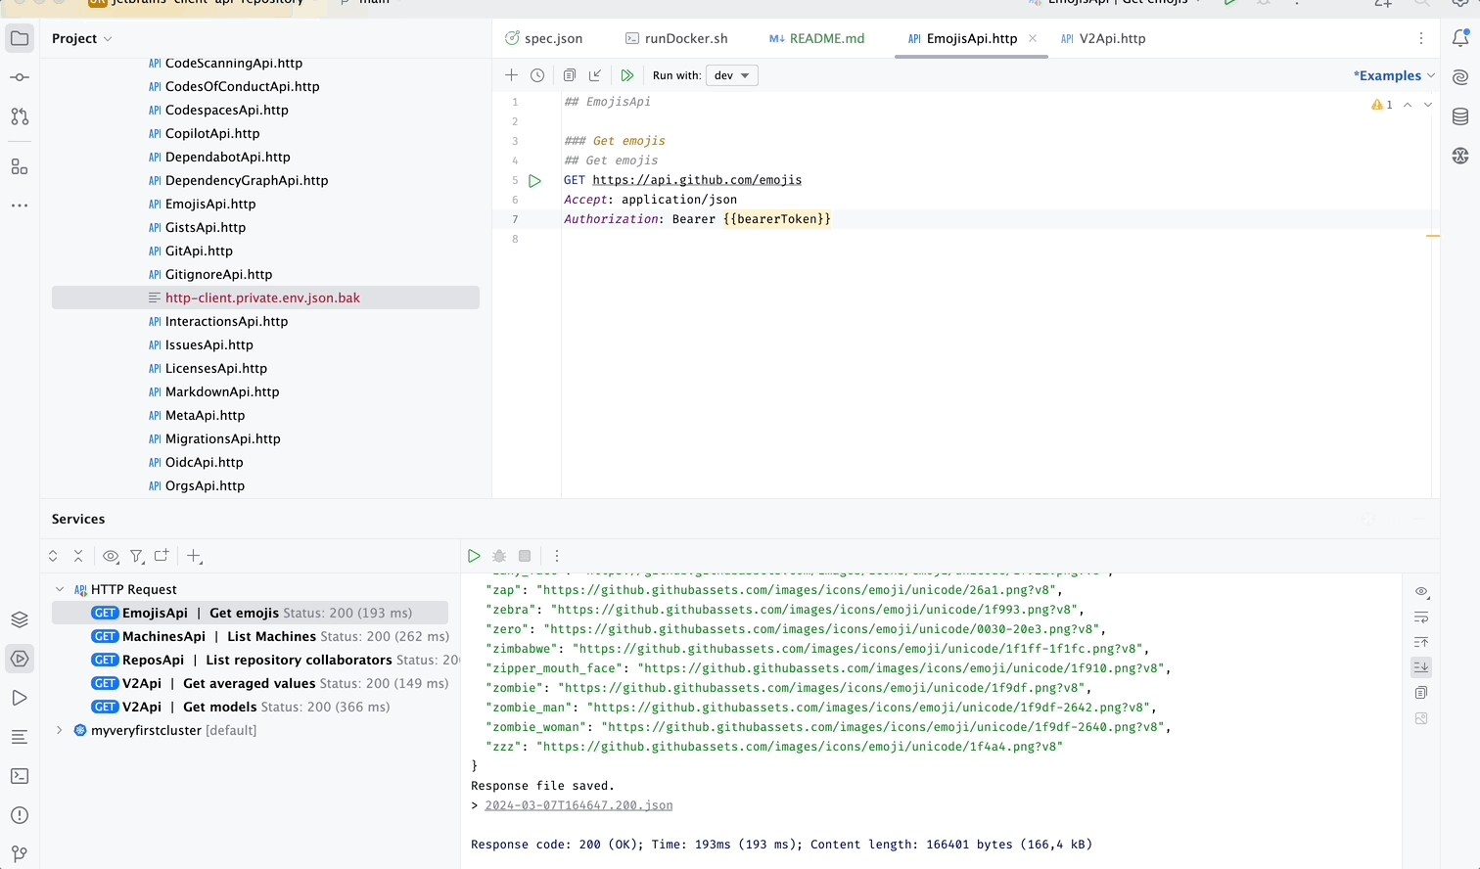
Task: Open the request history clock icon
Action: (x=537, y=75)
